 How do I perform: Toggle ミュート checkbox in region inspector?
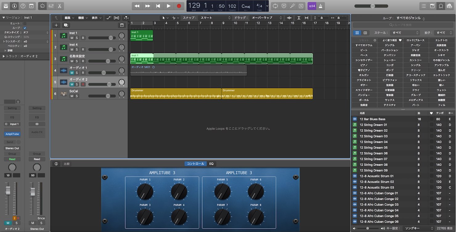click(x=25, y=23)
